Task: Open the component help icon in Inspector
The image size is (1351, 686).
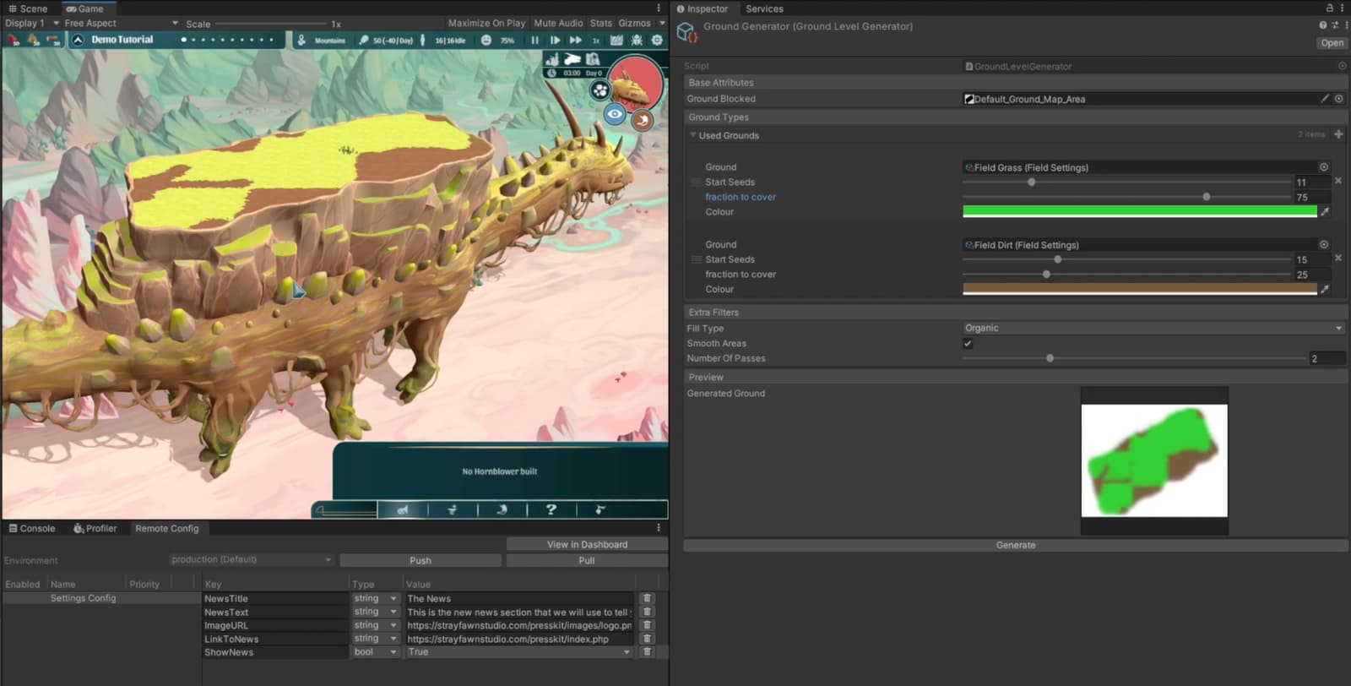Action: (1323, 25)
